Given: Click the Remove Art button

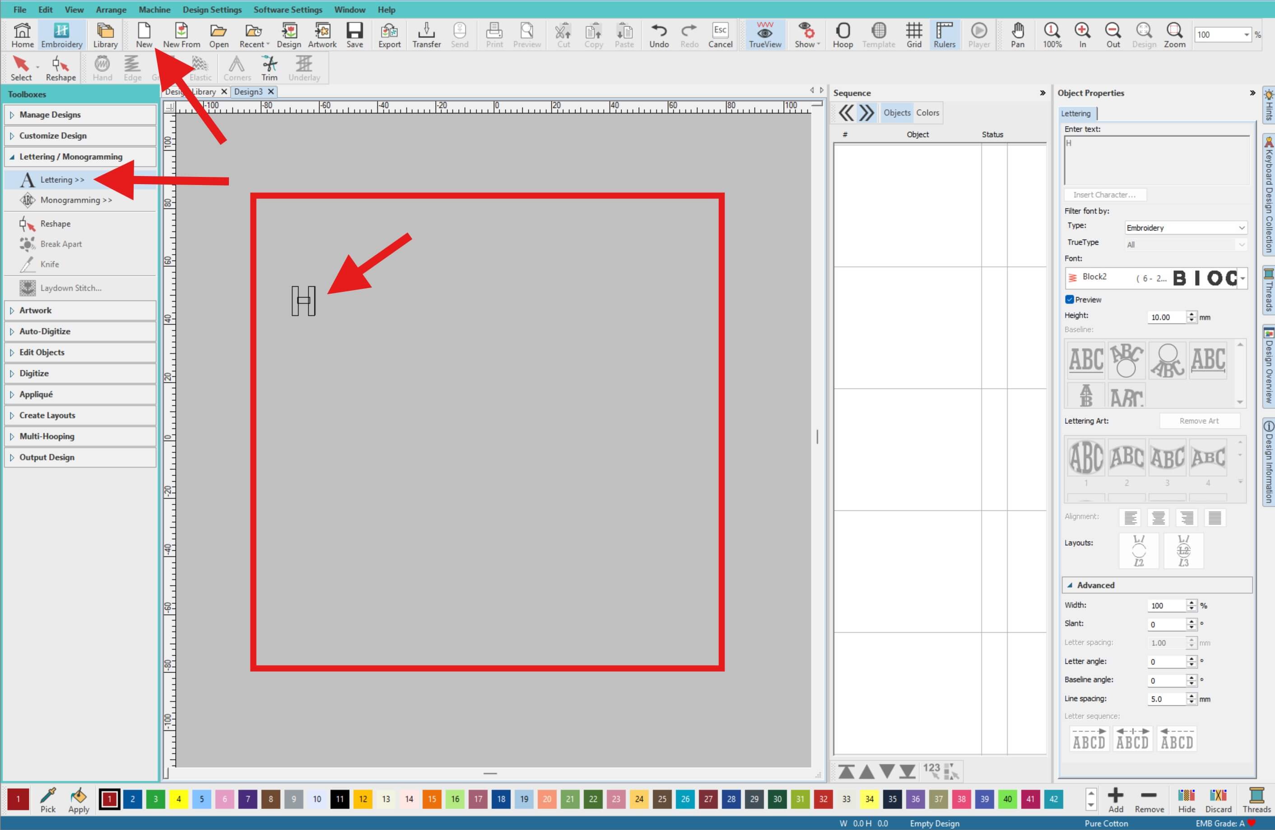Looking at the screenshot, I should coord(1199,421).
